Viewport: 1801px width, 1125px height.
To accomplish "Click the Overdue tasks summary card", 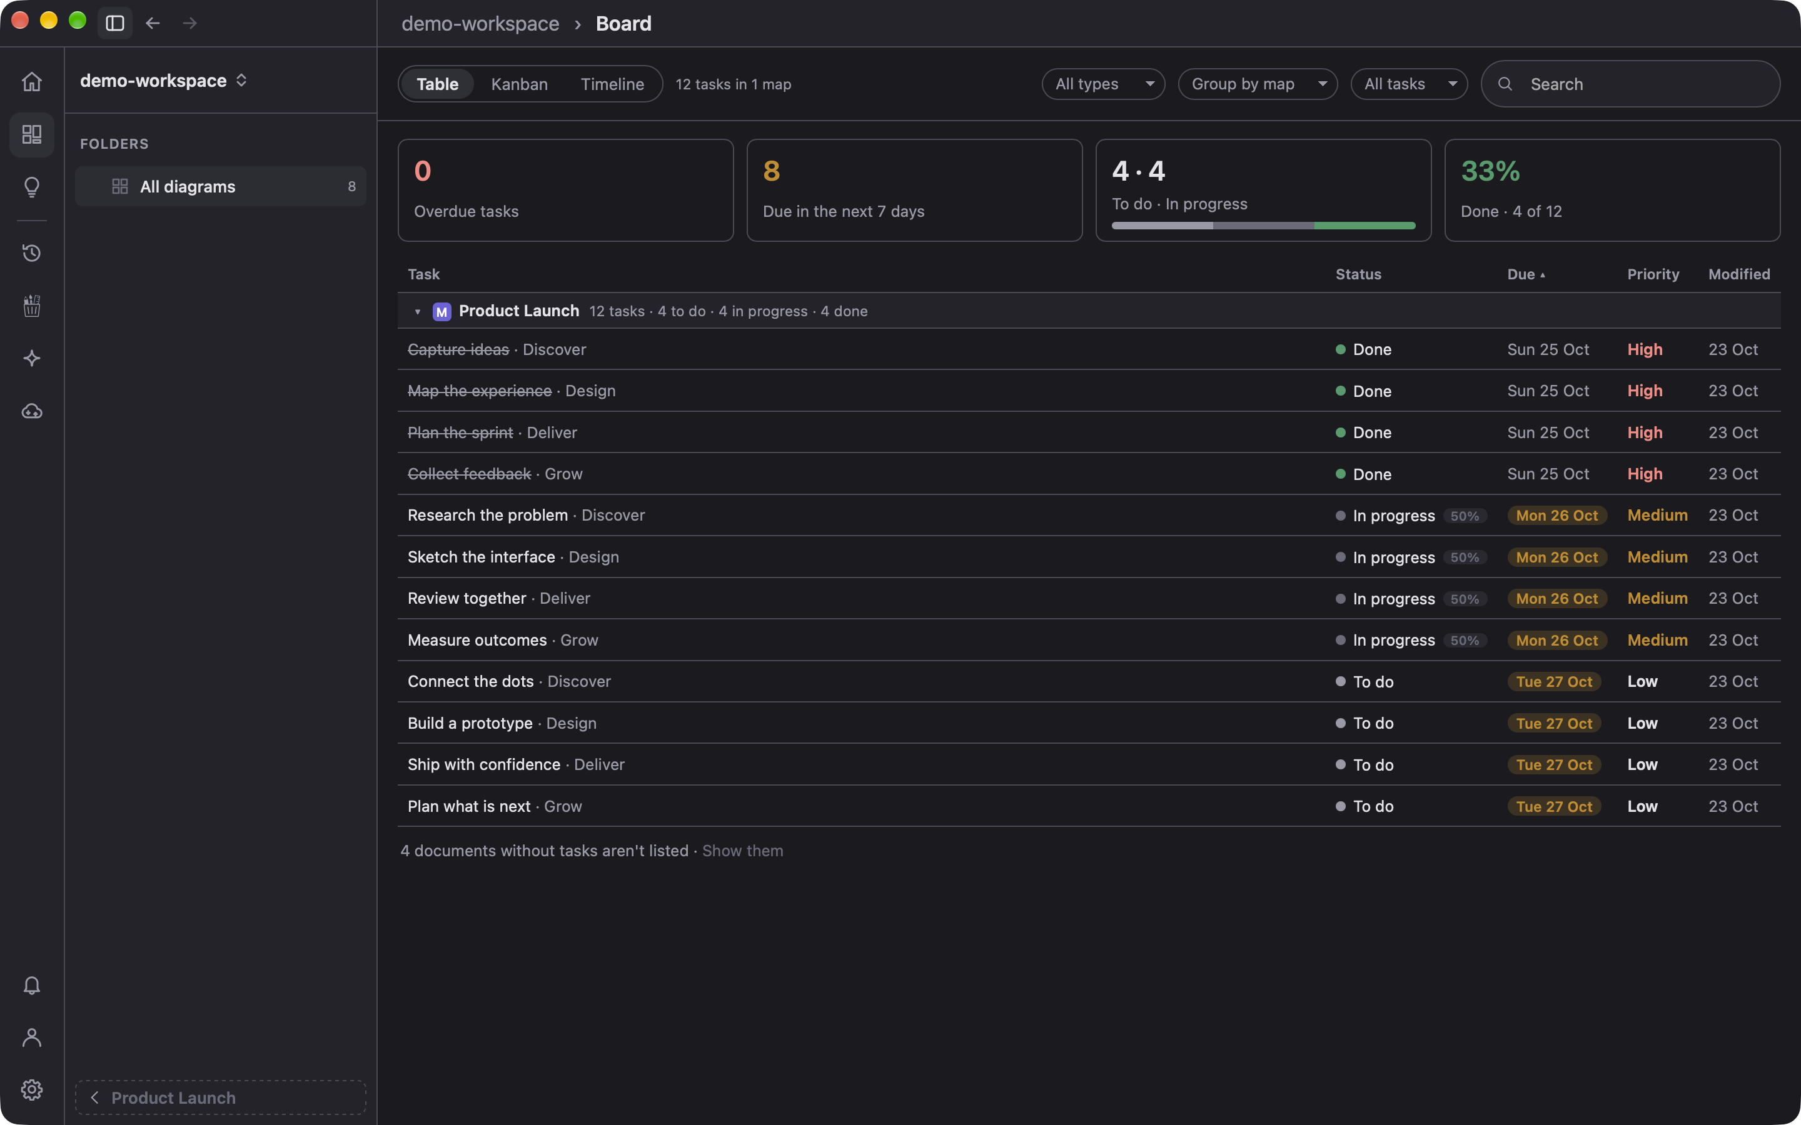I will pos(565,191).
